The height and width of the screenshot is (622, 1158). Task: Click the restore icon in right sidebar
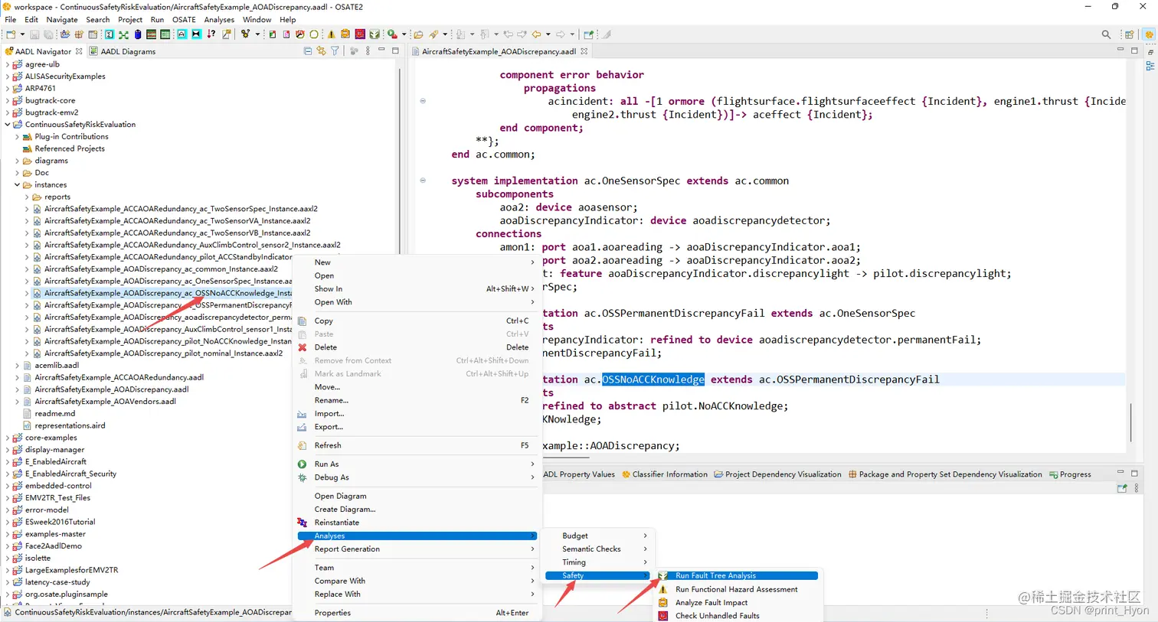[1150, 51]
